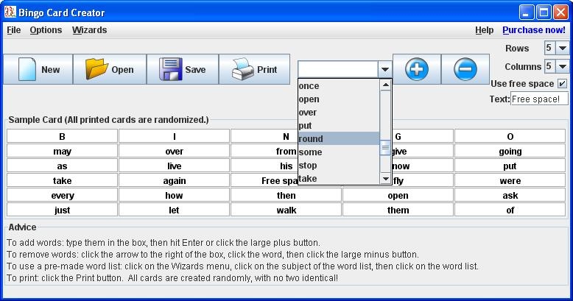Click the word list scroll up arrow
The width and height of the screenshot is (573, 301).
385,85
